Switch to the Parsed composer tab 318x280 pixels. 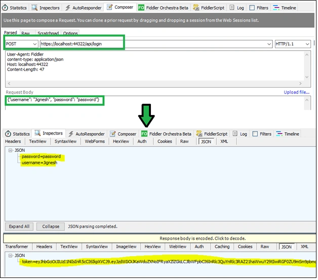(x=11, y=32)
